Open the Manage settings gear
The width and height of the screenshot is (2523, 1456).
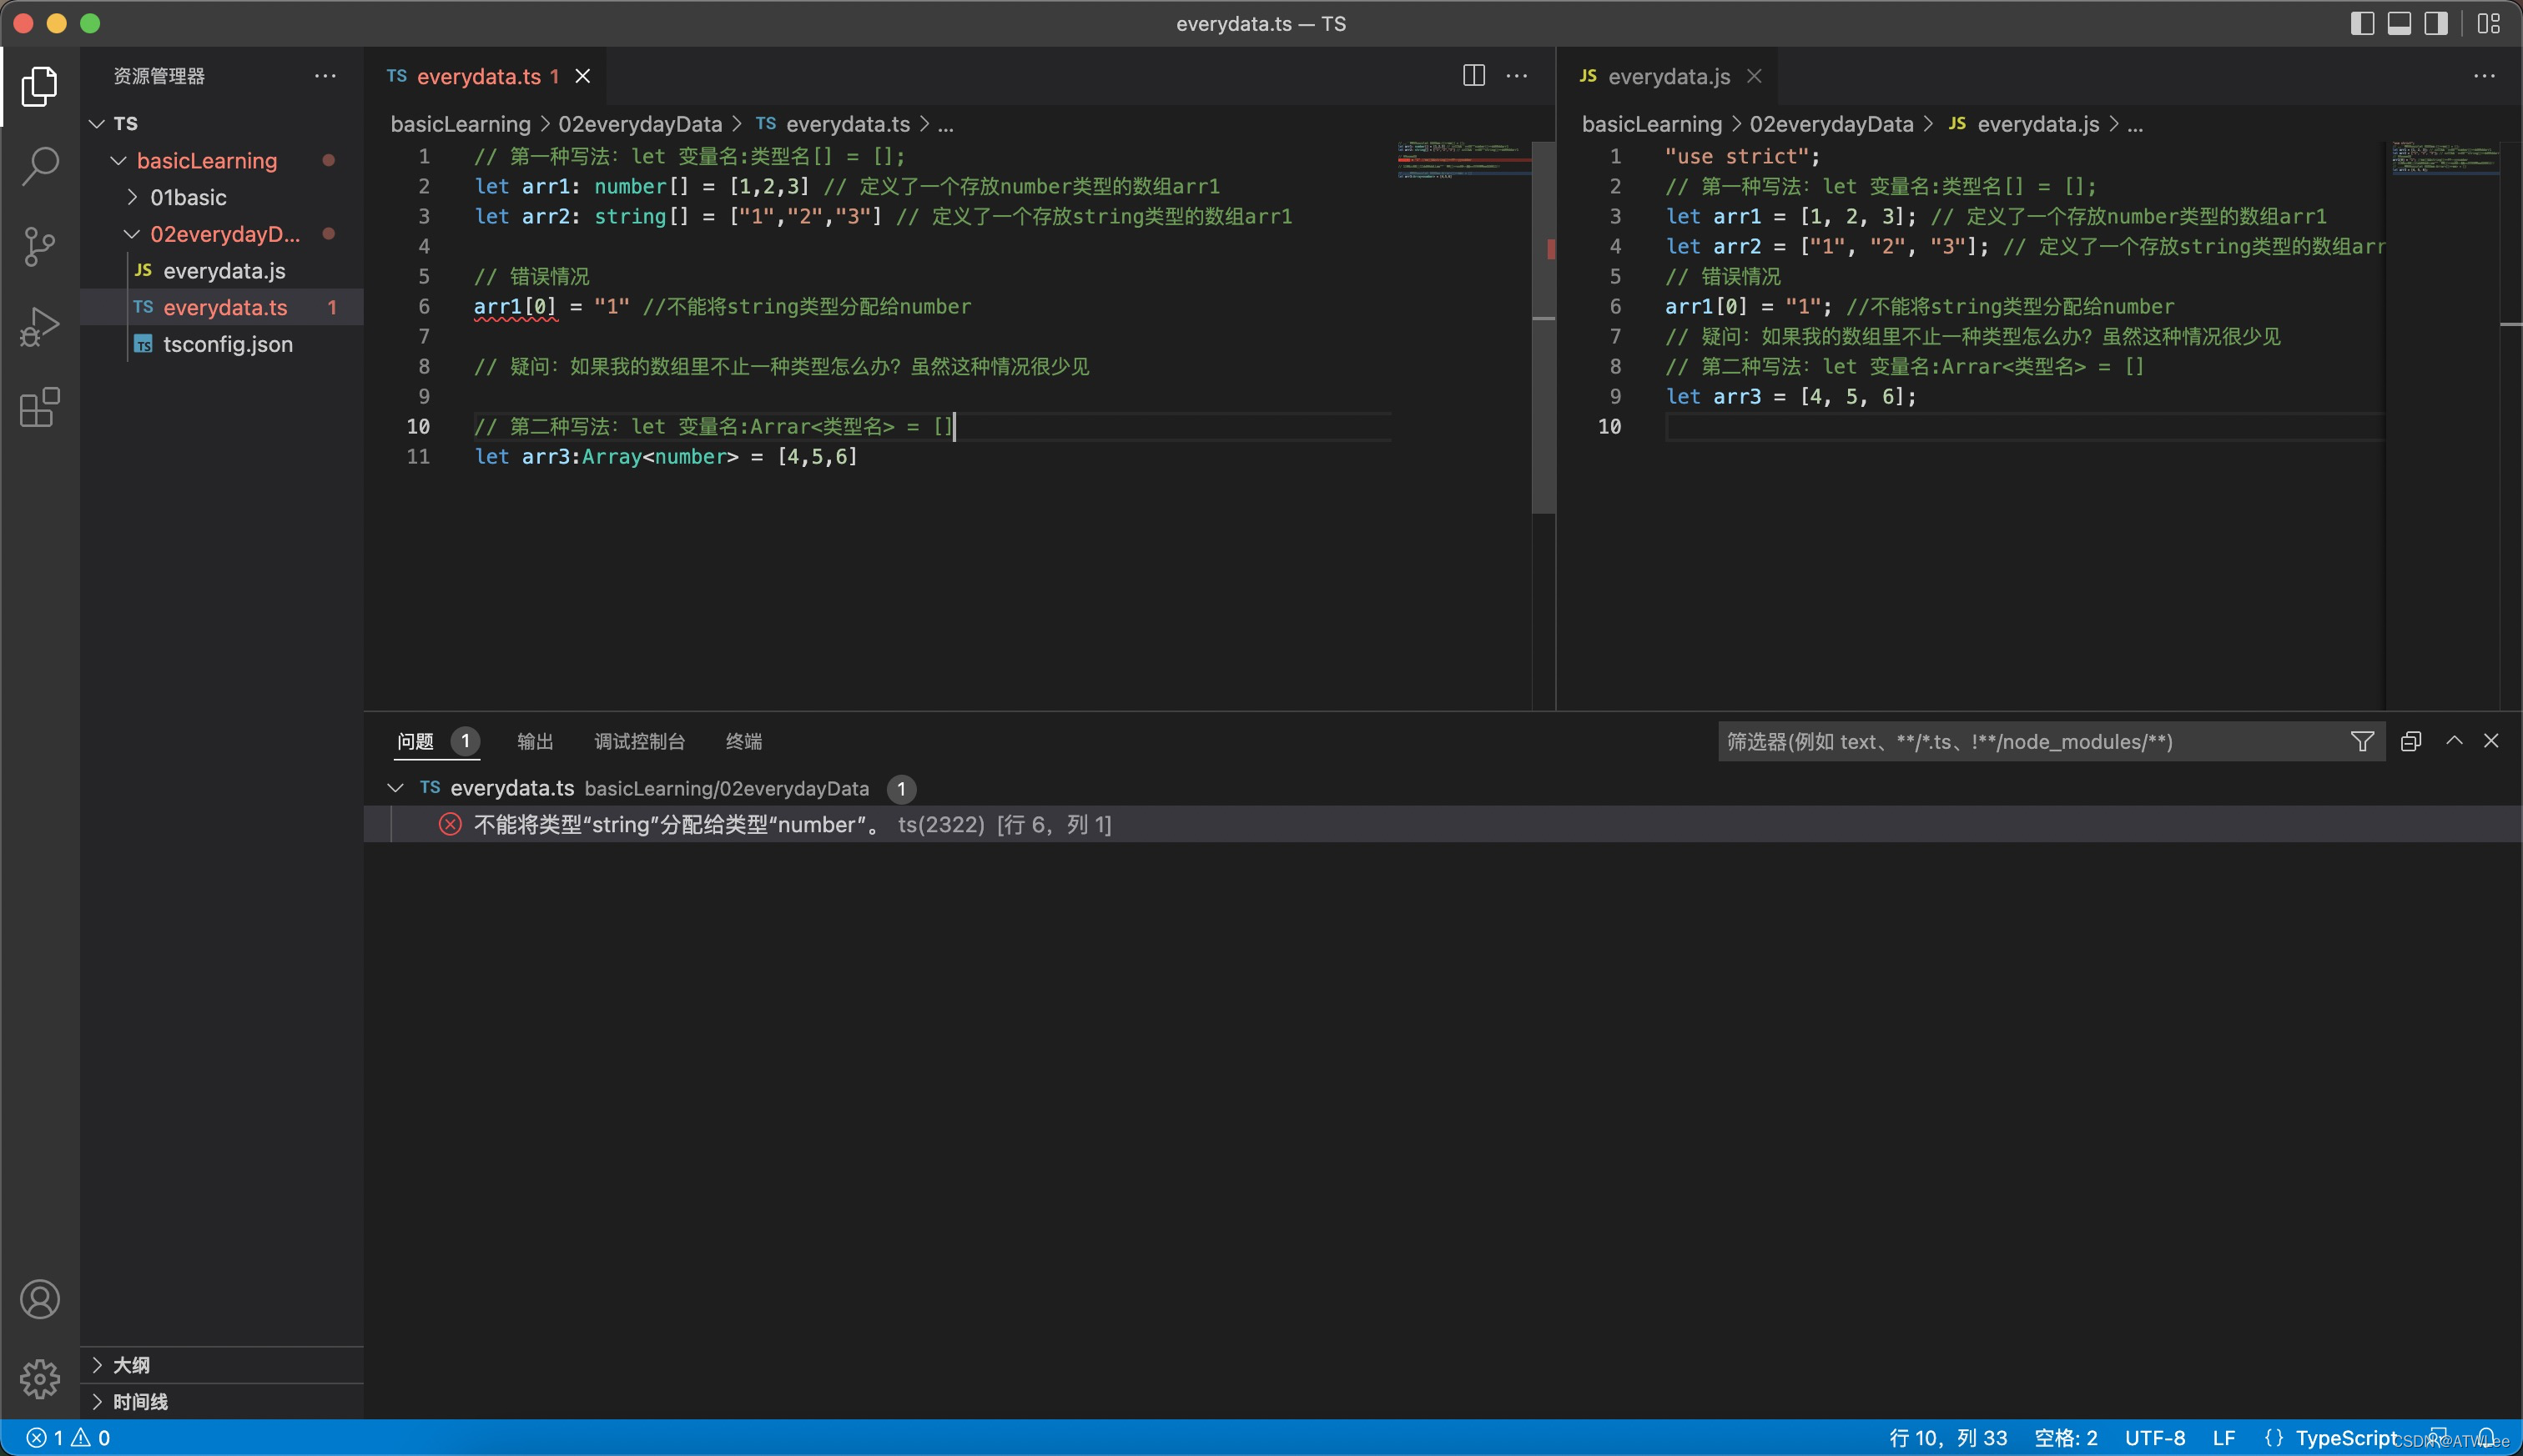click(x=40, y=1378)
